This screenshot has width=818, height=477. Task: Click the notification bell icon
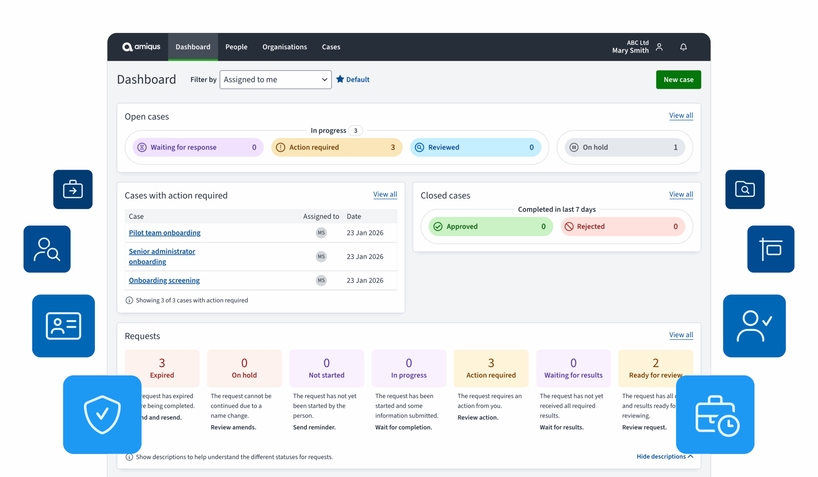[x=683, y=47]
